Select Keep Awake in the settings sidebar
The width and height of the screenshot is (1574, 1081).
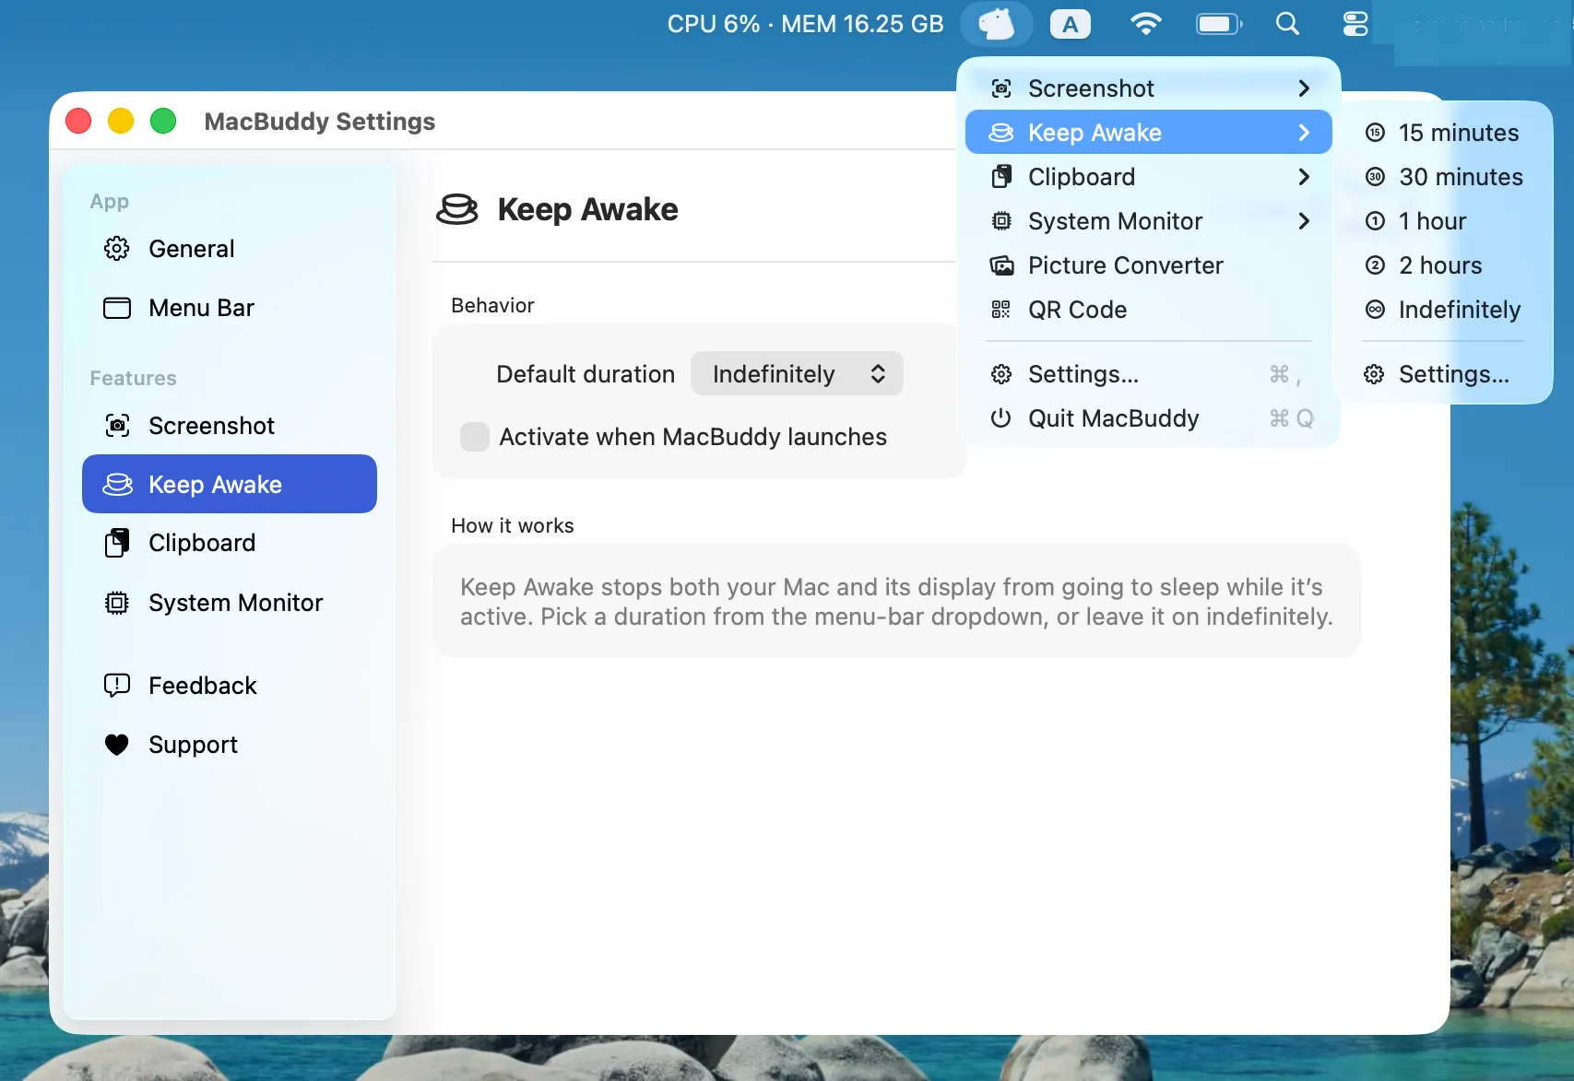[230, 484]
